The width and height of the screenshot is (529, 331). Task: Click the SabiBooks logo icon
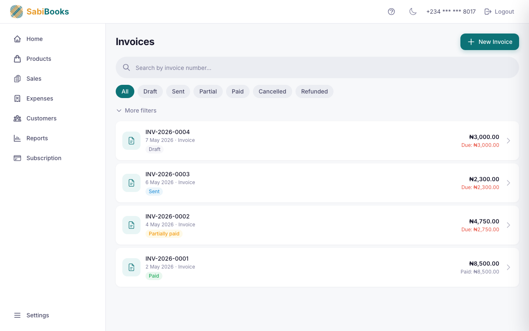coord(17,12)
